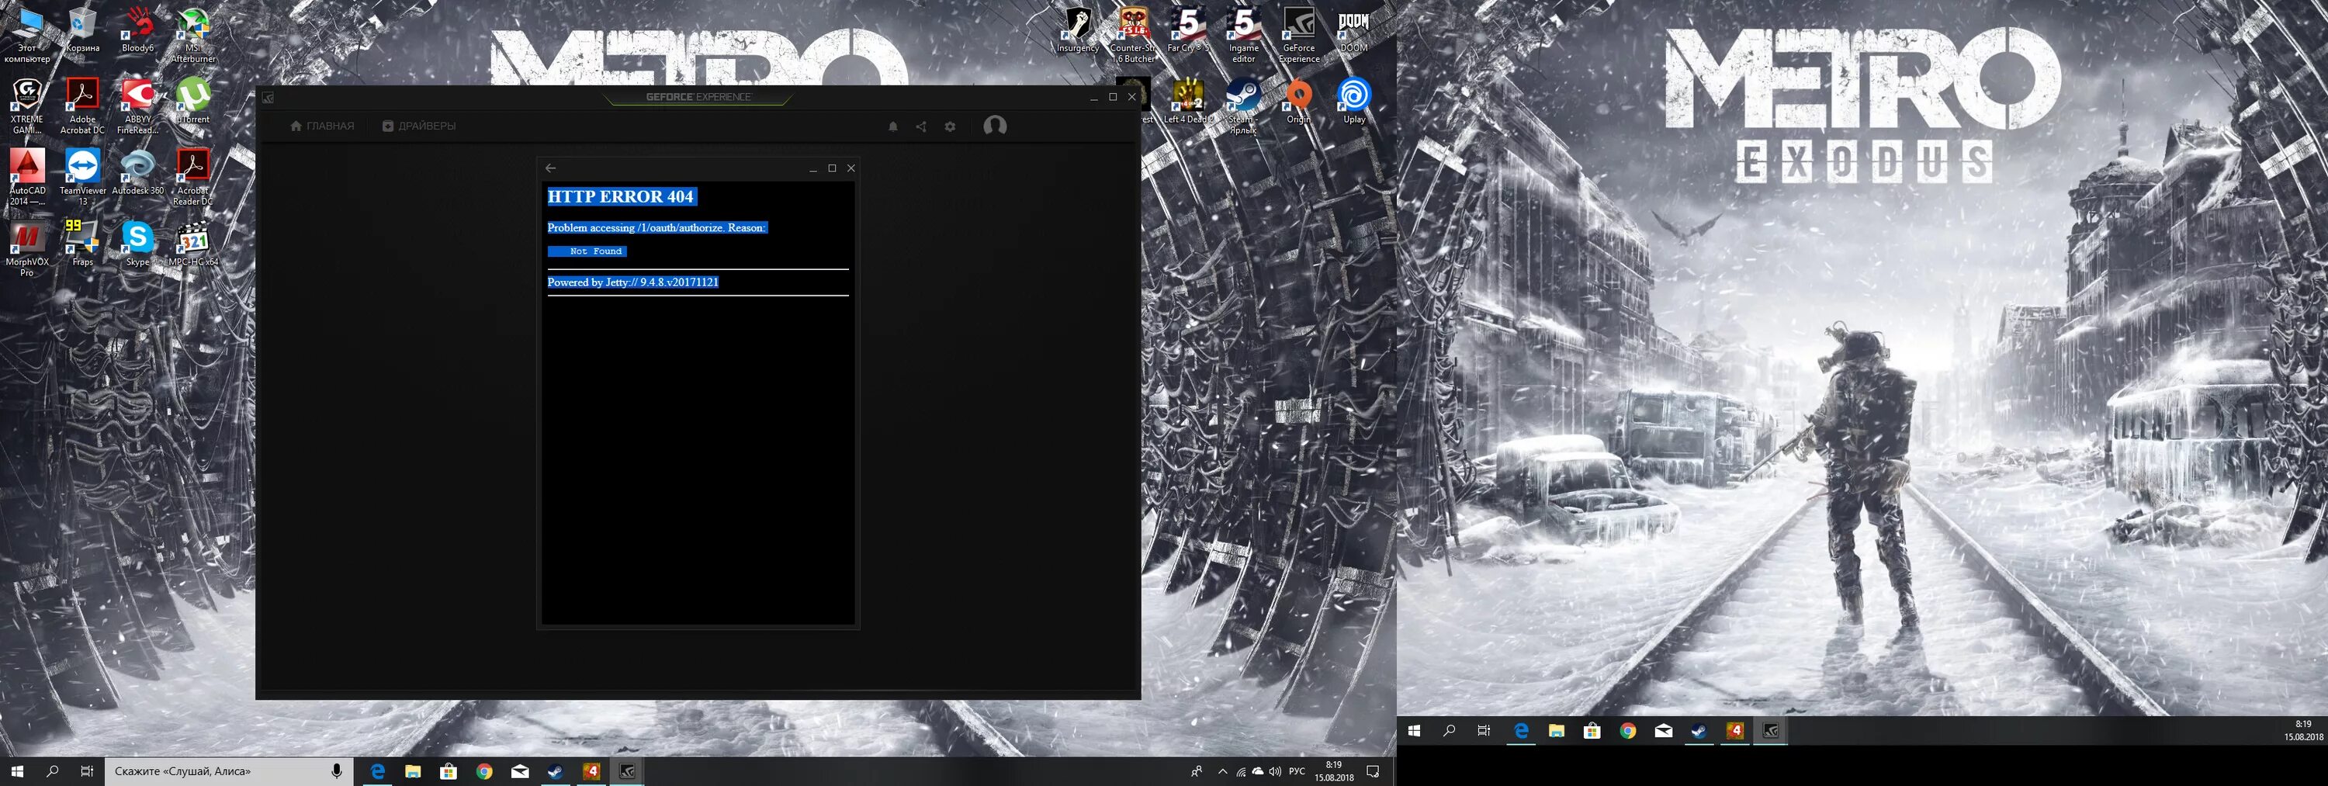Select the Корзина recycle bin icon
This screenshot has width=2328, height=786.
82,29
